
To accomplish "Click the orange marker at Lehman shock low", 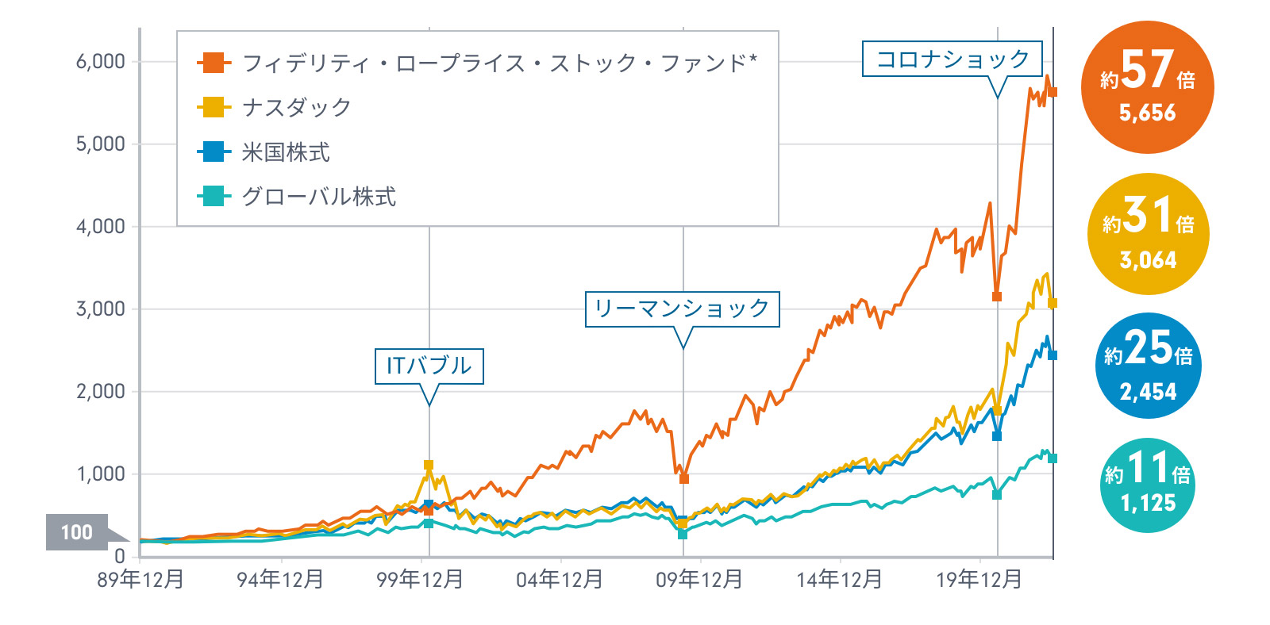I will pyautogui.click(x=684, y=479).
